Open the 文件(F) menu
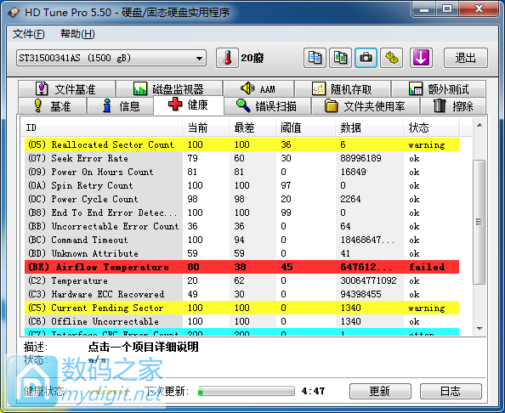The width and height of the screenshot is (505, 413). pos(28,34)
